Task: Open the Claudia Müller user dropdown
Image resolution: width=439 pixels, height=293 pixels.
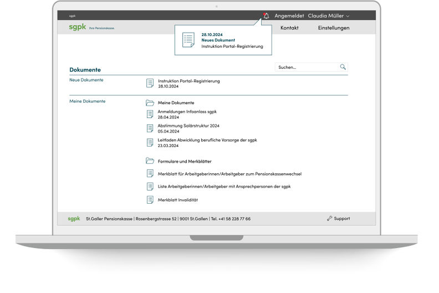Action: coord(329,16)
